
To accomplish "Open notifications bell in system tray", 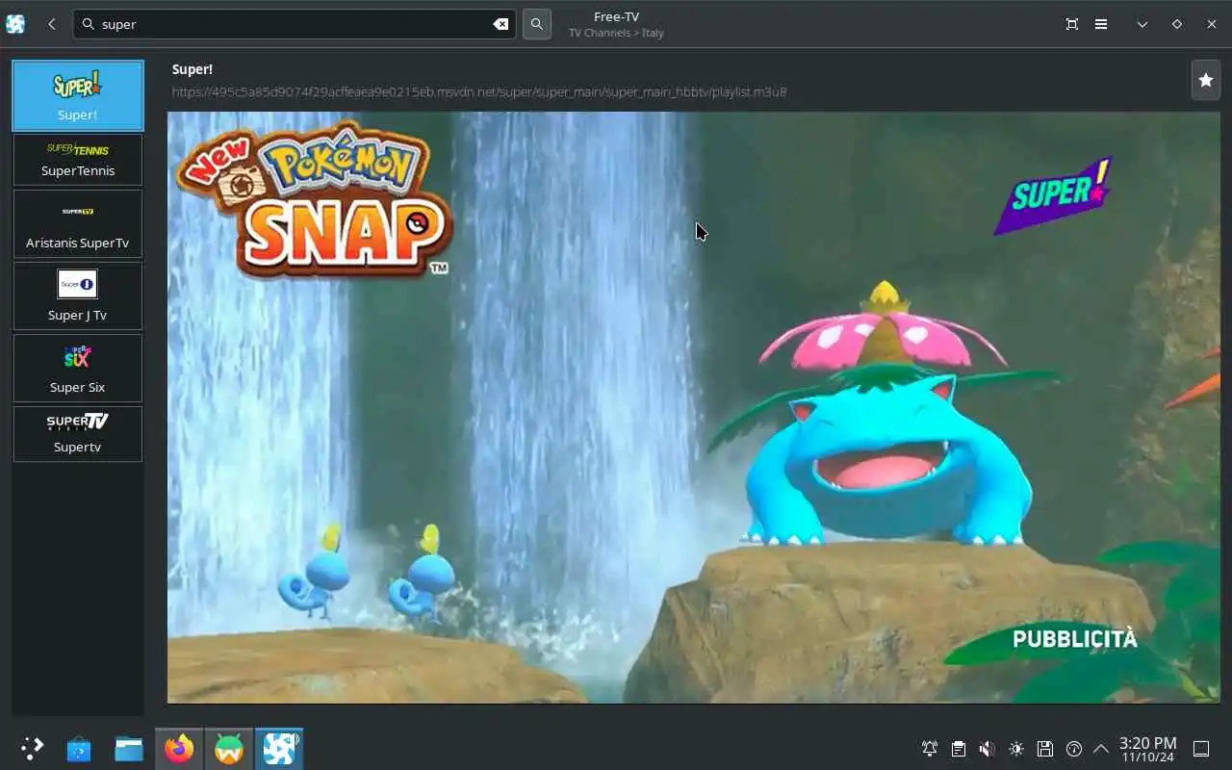I will coord(930,748).
